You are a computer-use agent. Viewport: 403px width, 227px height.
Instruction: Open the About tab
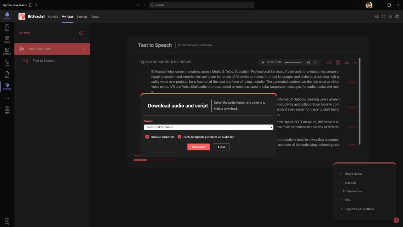(94, 17)
